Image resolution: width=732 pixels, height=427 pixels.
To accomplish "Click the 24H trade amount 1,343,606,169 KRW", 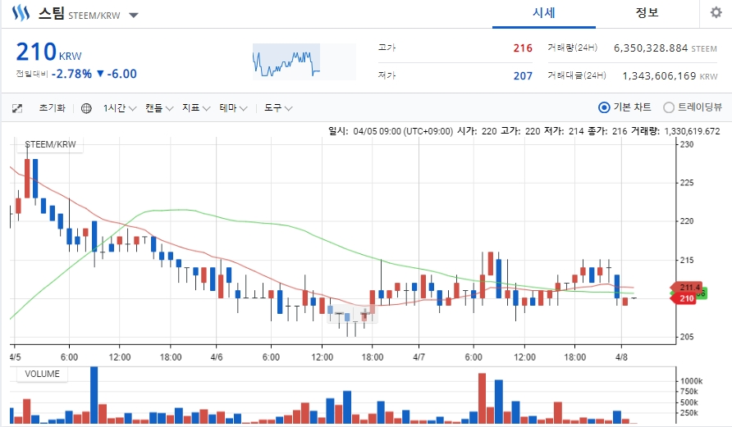I will tap(670, 76).
